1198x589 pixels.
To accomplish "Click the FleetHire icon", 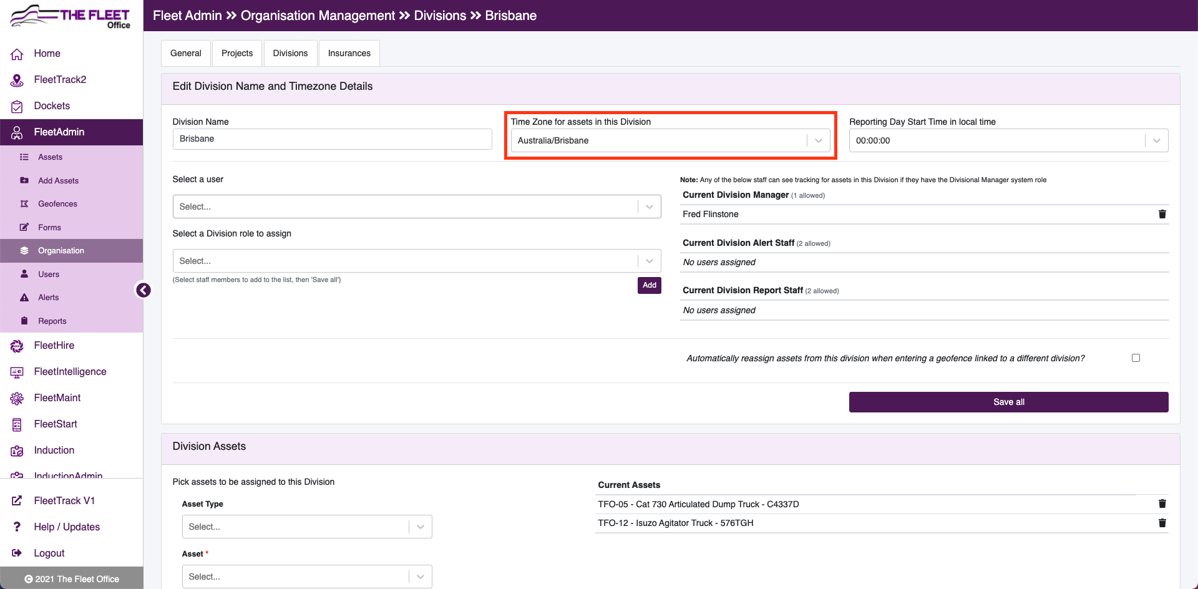I will coord(17,346).
